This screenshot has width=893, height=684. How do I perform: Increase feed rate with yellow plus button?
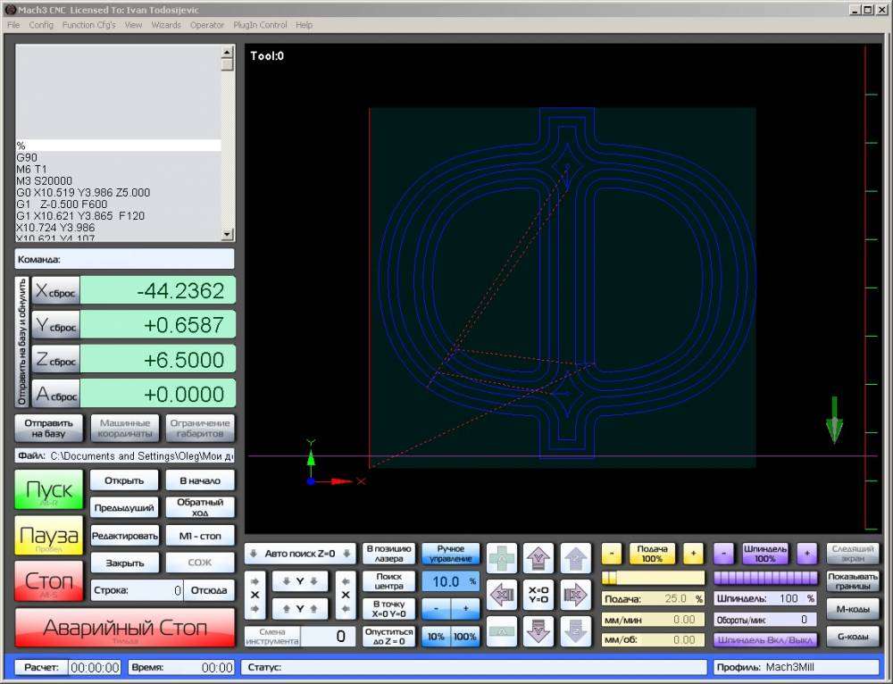click(x=693, y=554)
